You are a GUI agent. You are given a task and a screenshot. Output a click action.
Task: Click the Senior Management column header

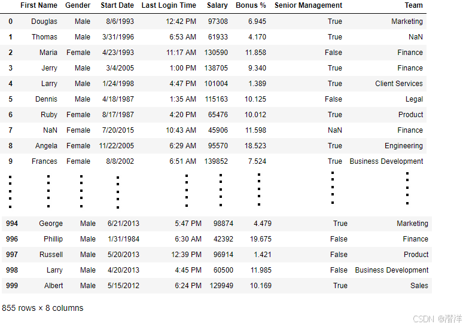pyautogui.click(x=308, y=5)
